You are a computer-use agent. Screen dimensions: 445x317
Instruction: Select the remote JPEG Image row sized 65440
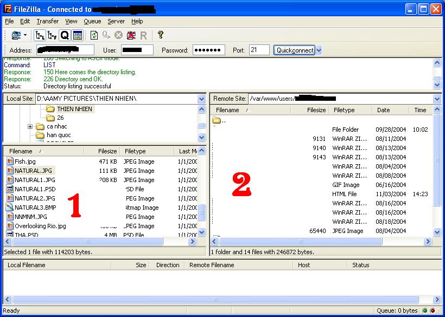pos(322,231)
